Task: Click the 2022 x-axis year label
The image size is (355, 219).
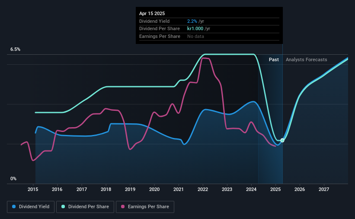Action: click(x=203, y=189)
